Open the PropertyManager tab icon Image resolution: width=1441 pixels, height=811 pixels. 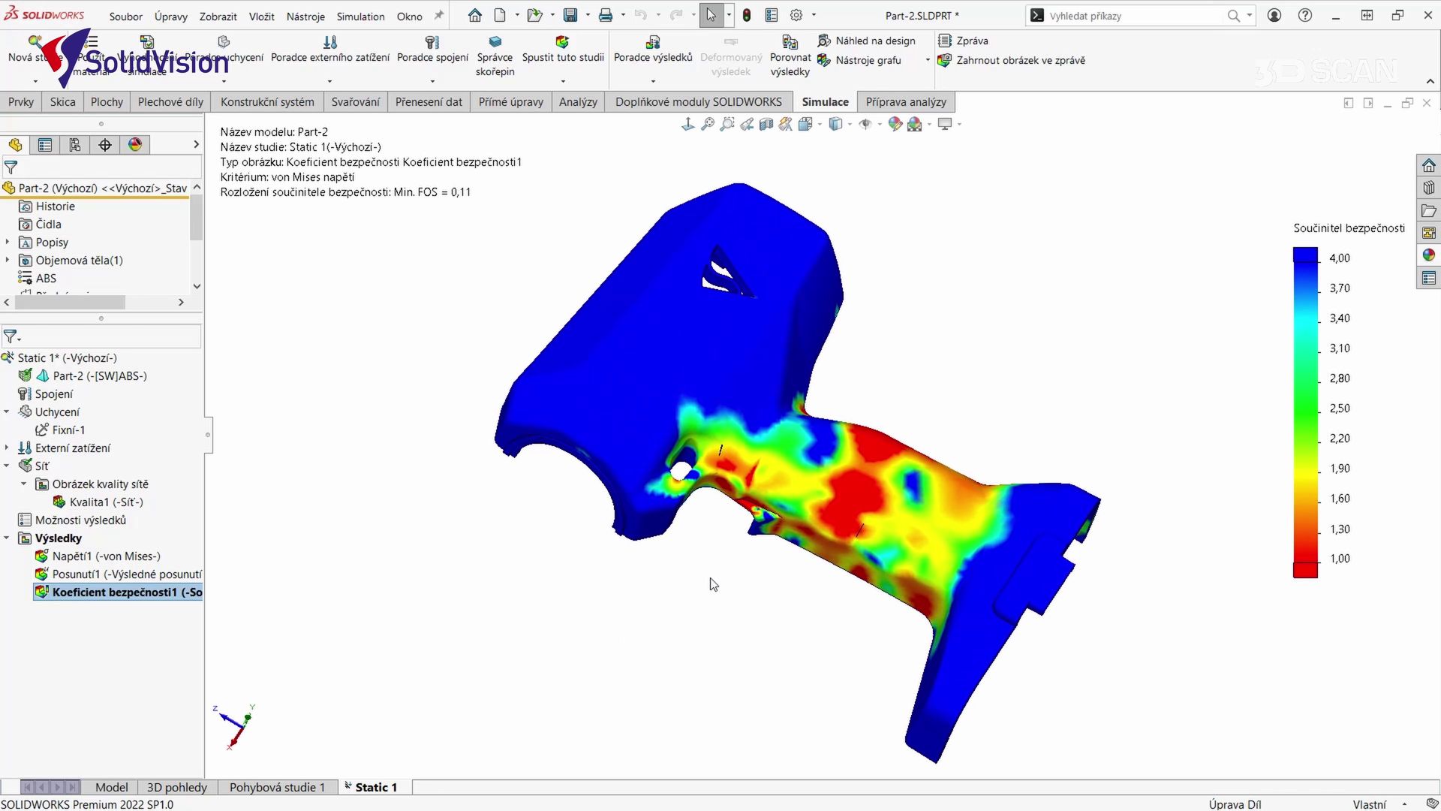45,145
